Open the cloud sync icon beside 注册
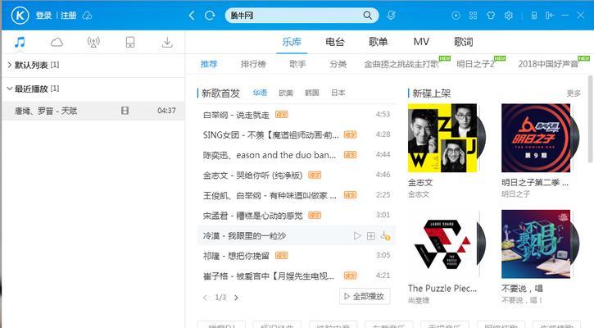594x328 pixels. pyautogui.click(x=87, y=16)
